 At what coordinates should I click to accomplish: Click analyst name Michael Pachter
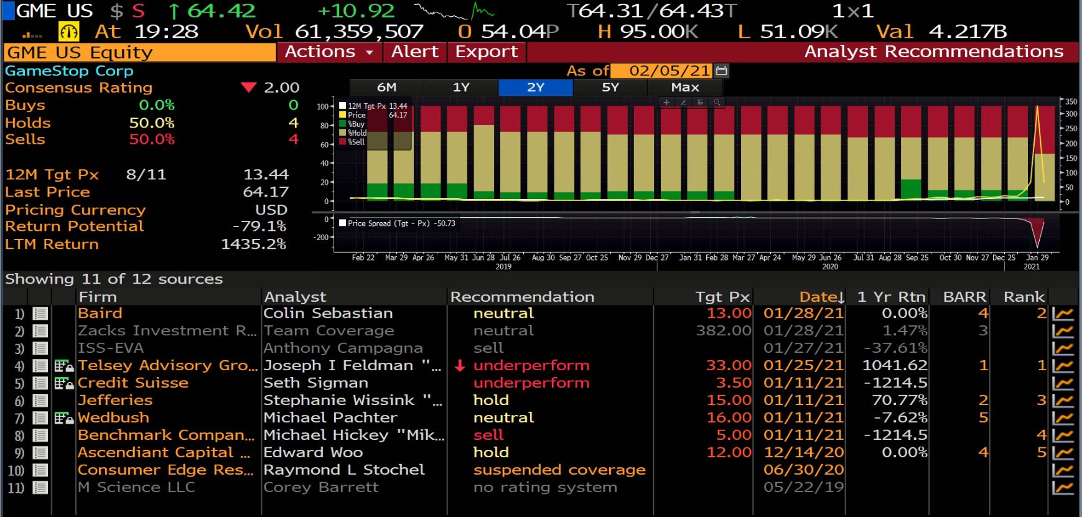point(330,418)
